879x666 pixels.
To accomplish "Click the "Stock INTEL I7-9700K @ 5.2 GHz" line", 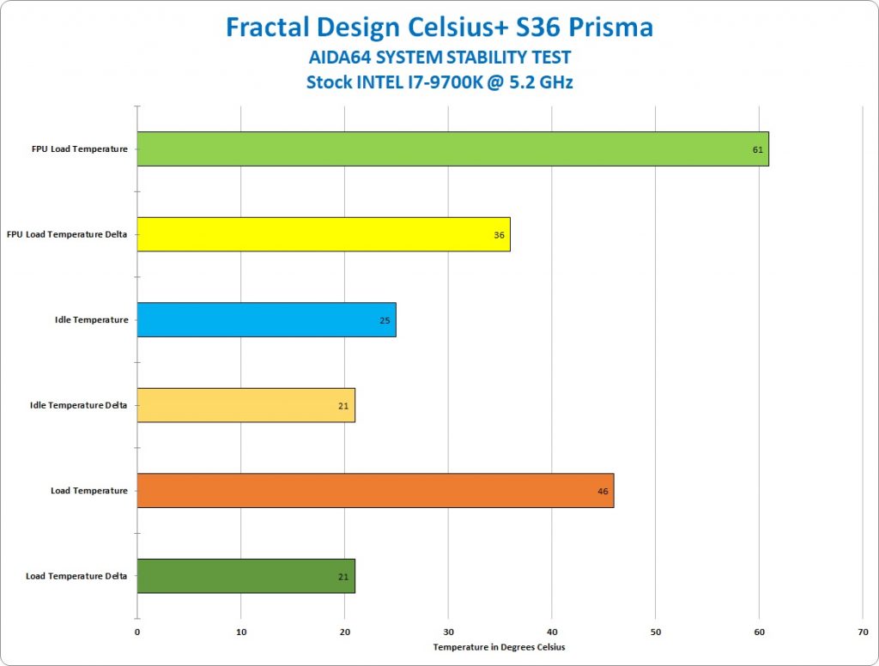I will click(439, 82).
